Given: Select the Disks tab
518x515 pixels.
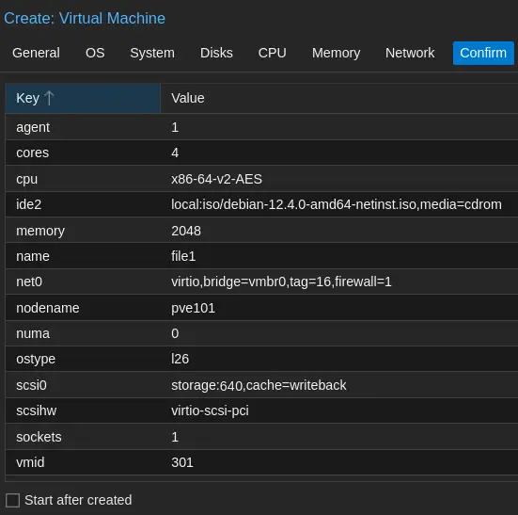Looking at the screenshot, I should [x=216, y=53].
